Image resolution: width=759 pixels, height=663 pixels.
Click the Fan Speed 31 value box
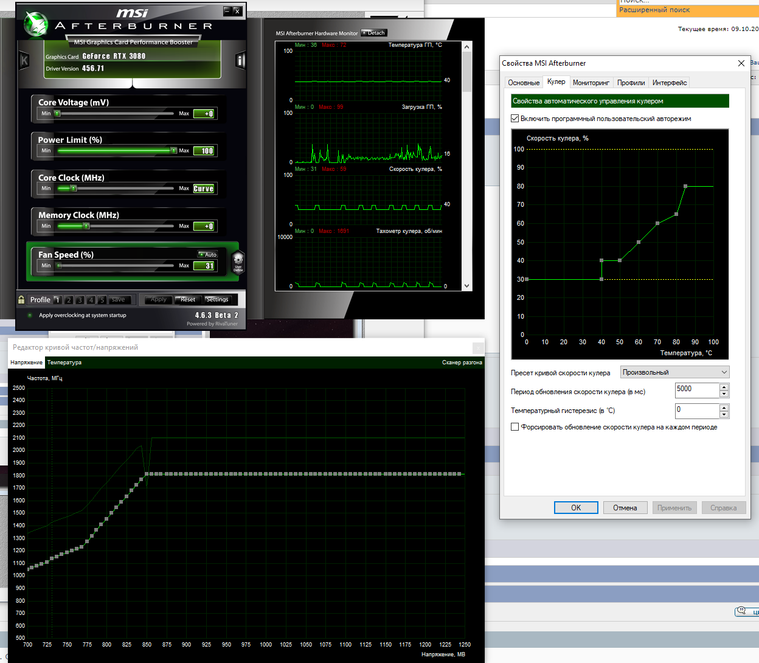204,266
